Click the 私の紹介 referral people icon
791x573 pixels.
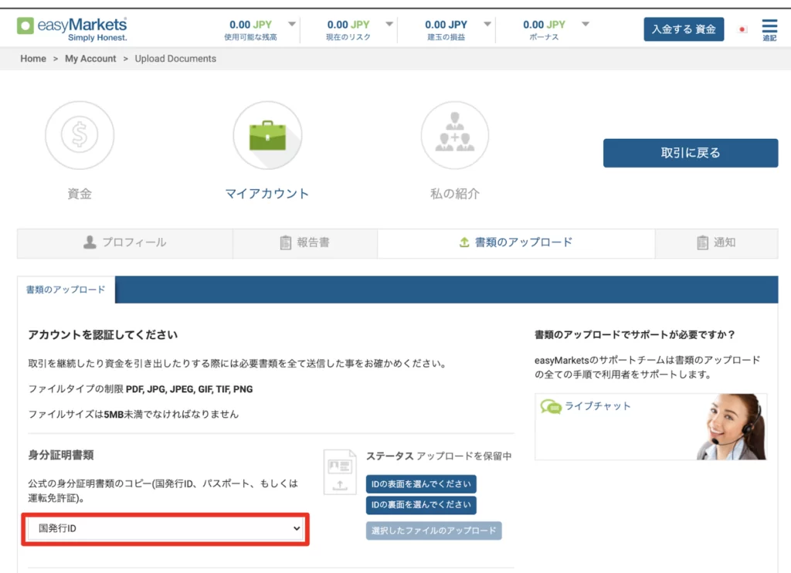tap(454, 135)
